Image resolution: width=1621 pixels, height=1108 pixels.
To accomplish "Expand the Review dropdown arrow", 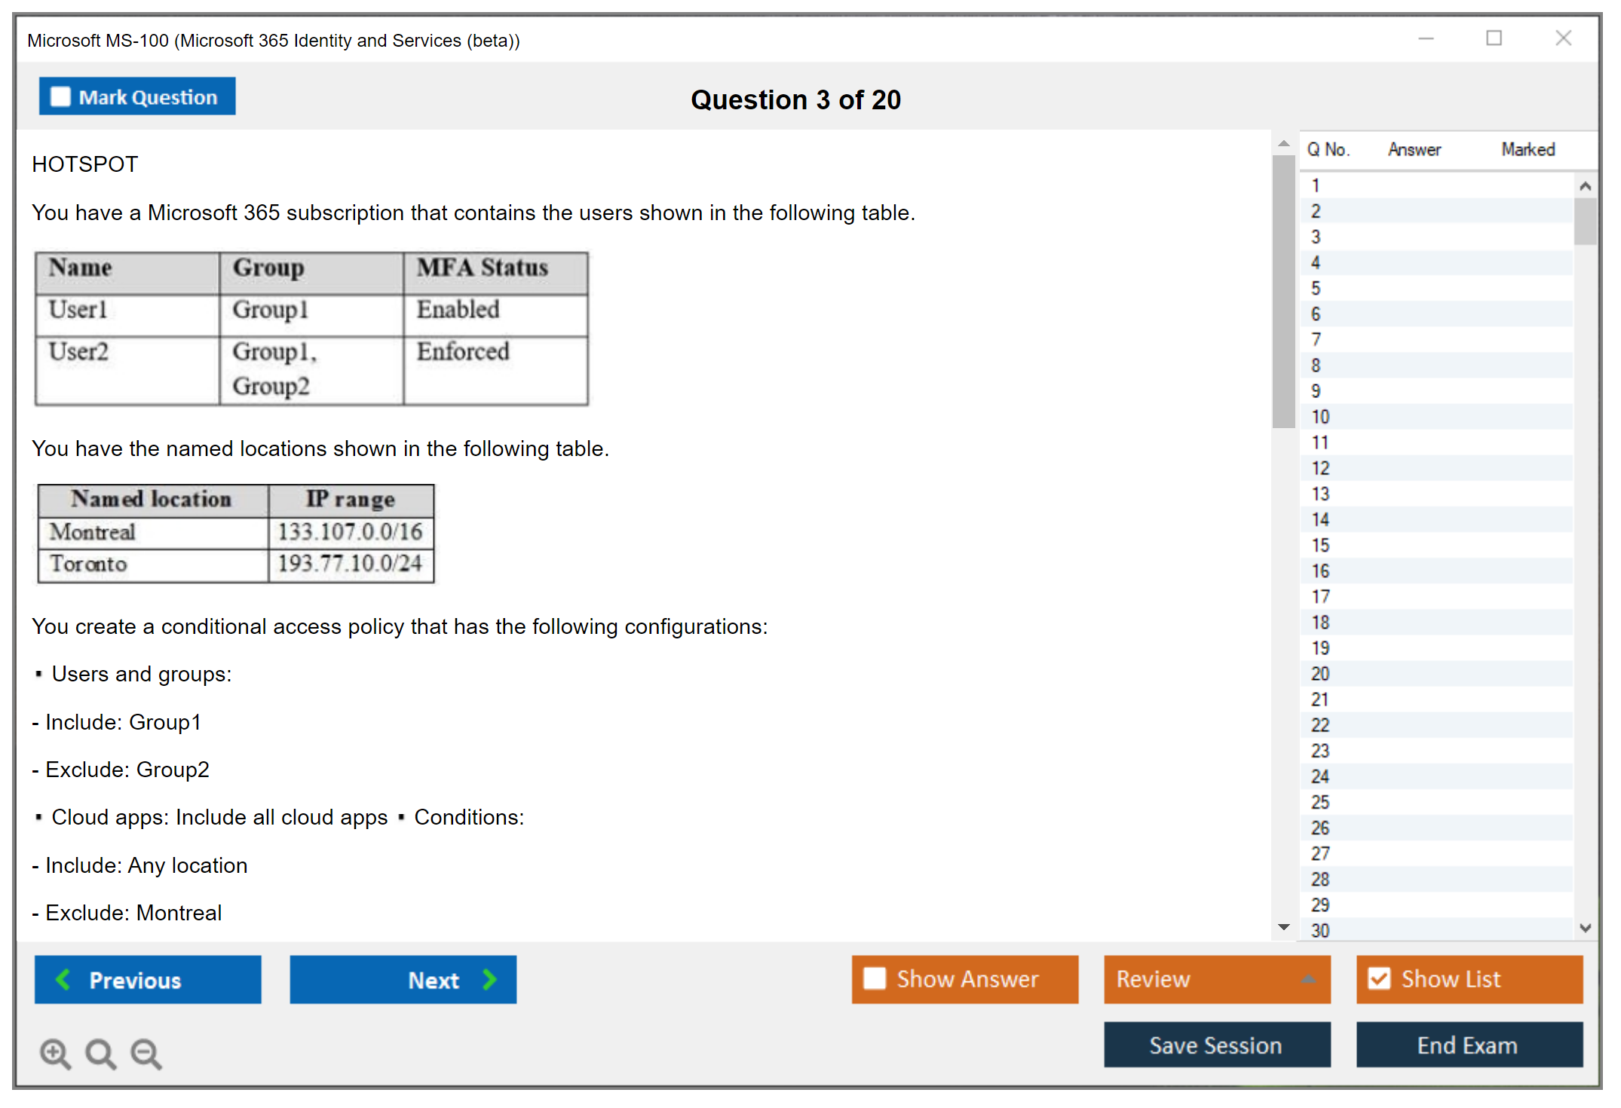I will click(1308, 979).
